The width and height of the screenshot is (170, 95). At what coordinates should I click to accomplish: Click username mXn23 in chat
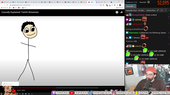(138, 46)
